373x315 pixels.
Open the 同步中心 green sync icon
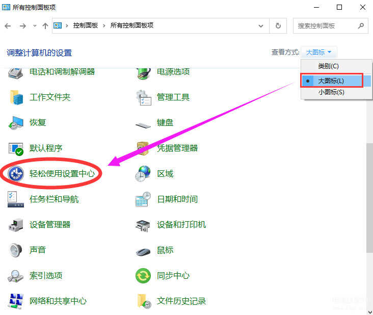coord(143,276)
